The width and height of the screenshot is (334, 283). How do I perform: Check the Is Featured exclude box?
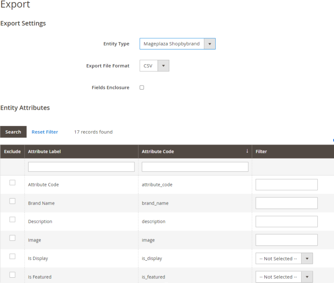coord(12,275)
